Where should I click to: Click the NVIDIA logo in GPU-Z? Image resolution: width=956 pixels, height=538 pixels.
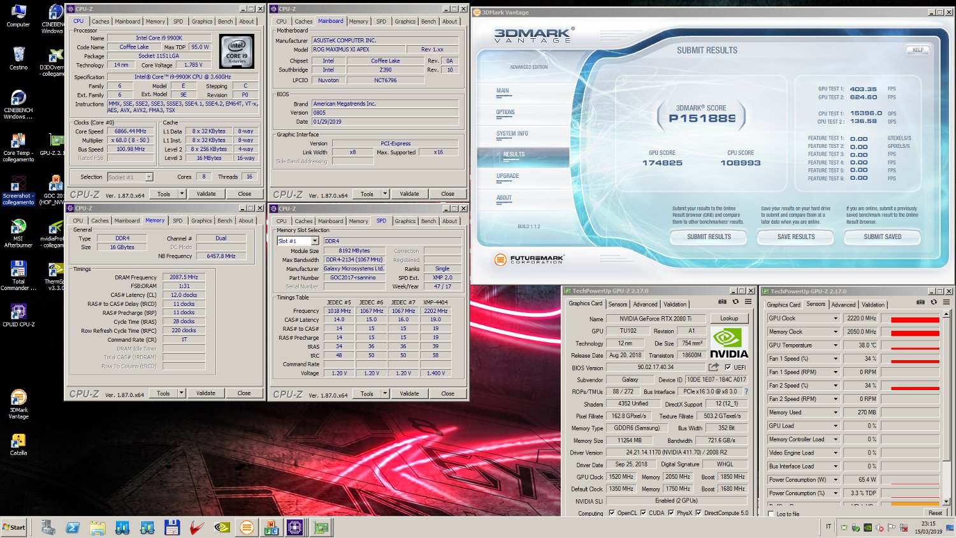click(x=728, y=343)
